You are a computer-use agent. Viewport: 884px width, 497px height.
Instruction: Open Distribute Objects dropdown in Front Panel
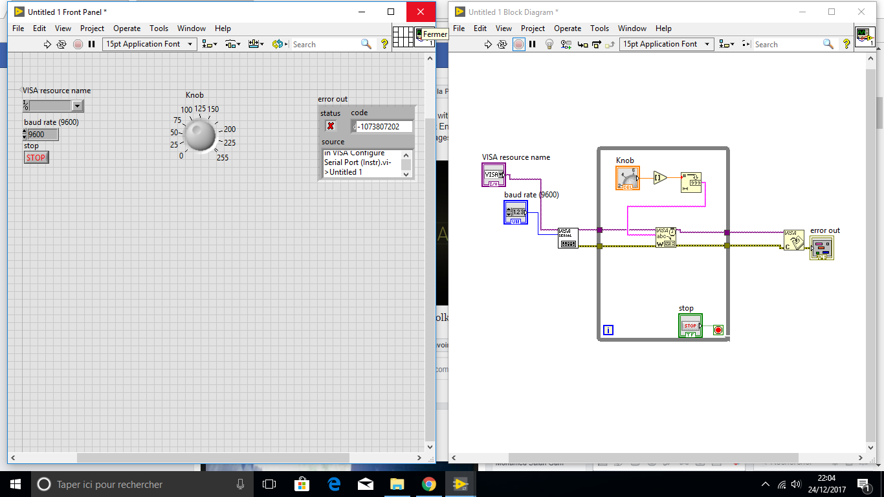233,44
